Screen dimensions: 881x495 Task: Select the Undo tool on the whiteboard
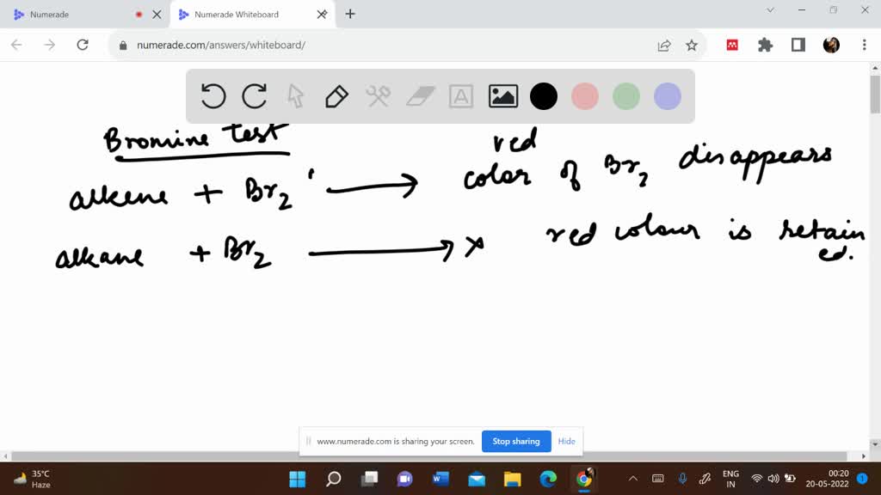[213, 96]
